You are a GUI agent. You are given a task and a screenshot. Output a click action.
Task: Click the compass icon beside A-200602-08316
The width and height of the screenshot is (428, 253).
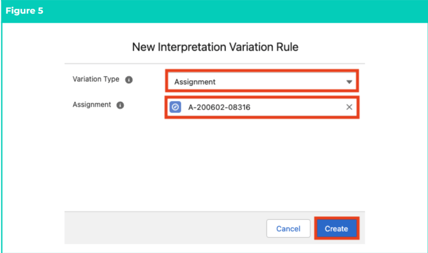175,107
